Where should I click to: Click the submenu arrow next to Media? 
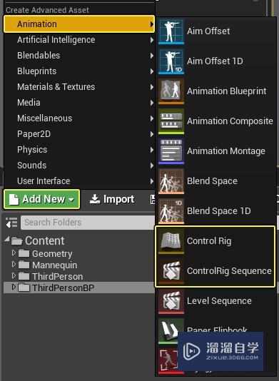[152, 103]
